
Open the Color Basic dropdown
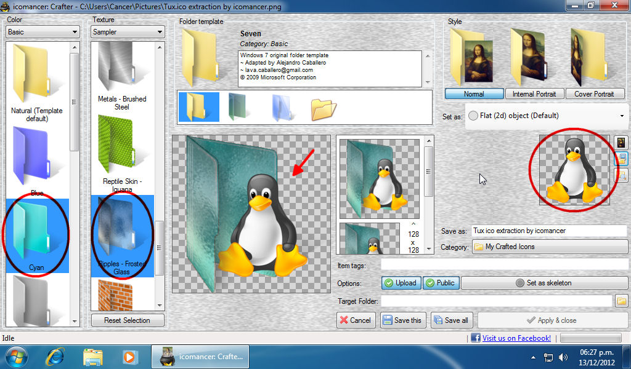pos(43,32)
